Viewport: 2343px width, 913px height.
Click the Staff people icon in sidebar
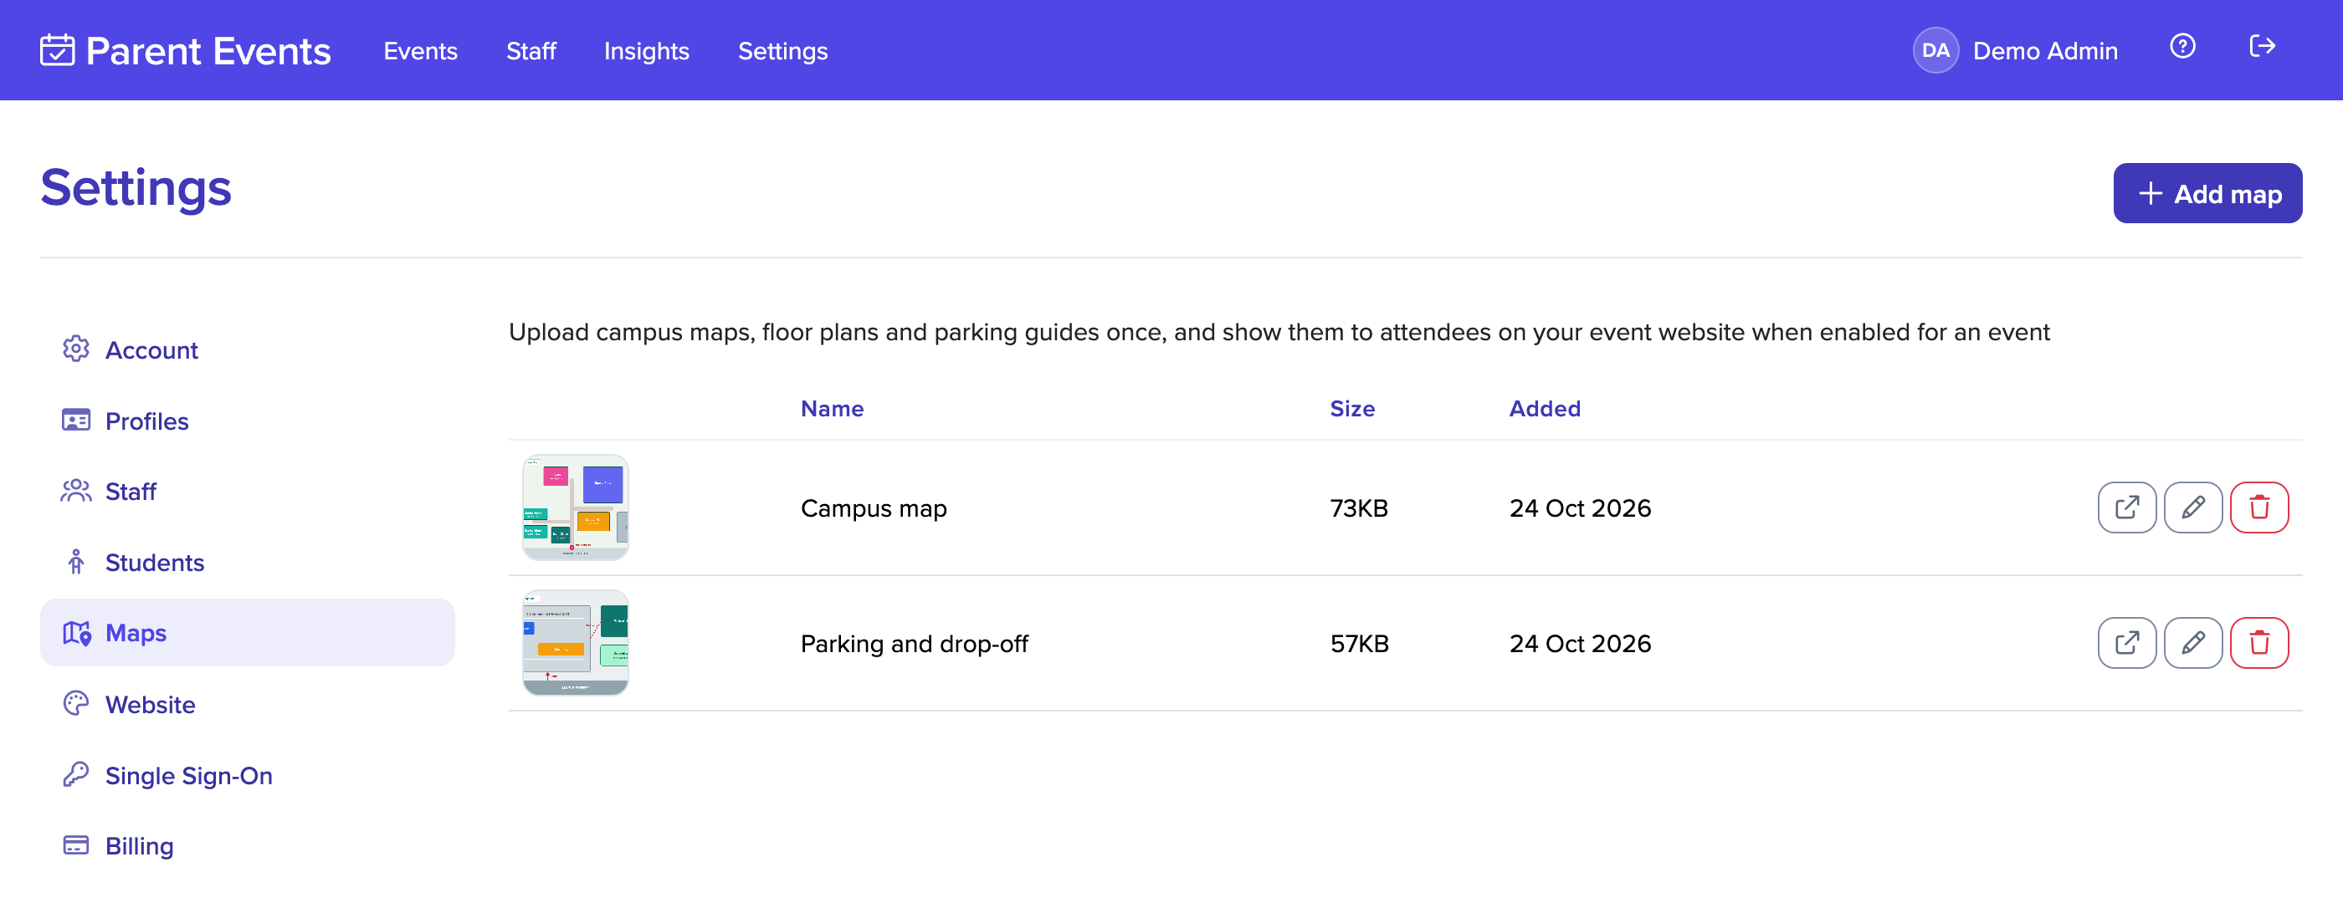(x=75, y=491)
